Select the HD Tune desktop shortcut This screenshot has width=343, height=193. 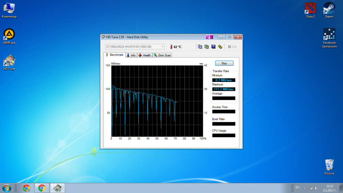point(9,62)
